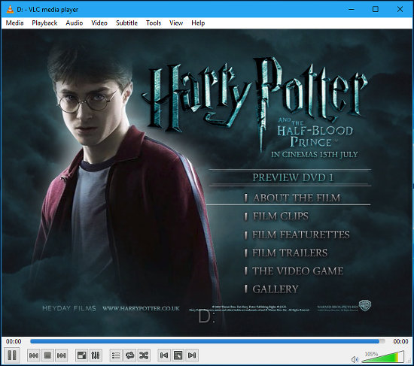Viewport: 414px width, 366px height.
Task: Click the VLC cone title bar icon
Action: tap(10, 9)
